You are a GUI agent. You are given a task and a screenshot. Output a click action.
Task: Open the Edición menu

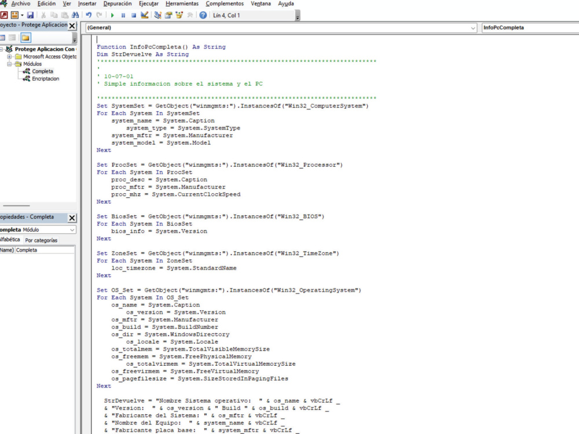pos(46,3)
